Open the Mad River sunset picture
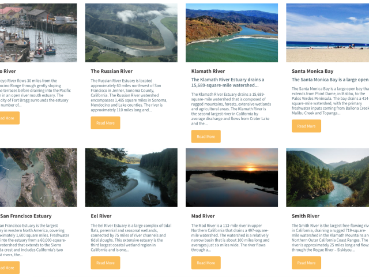The width and height of the screenshot is (369, 277). point(232,178)
